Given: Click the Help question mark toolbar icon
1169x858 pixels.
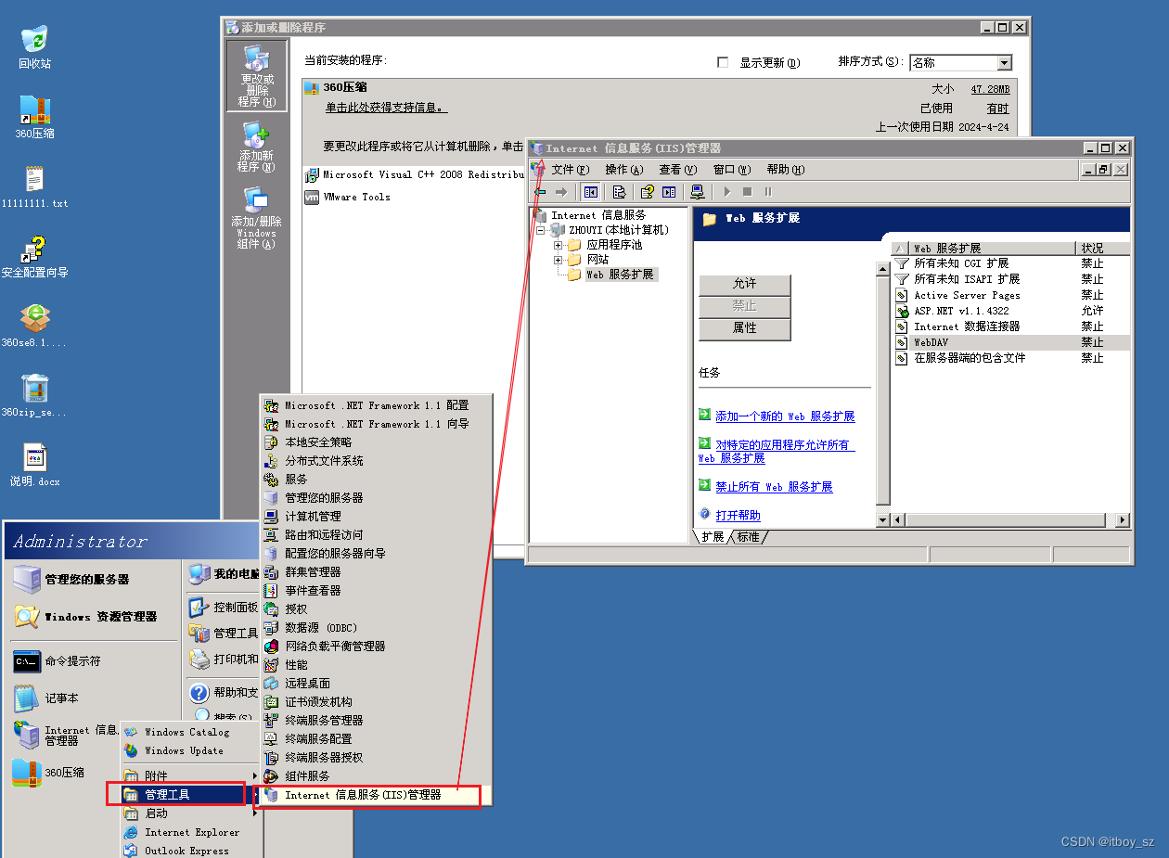Looking at the screenshot, I should [x=648, y=192].
